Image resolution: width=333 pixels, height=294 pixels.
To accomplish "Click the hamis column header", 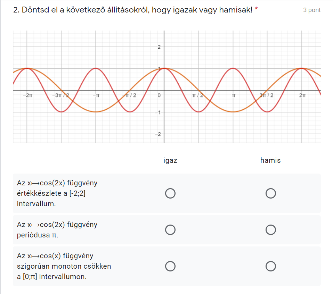I will coord(270,160).
